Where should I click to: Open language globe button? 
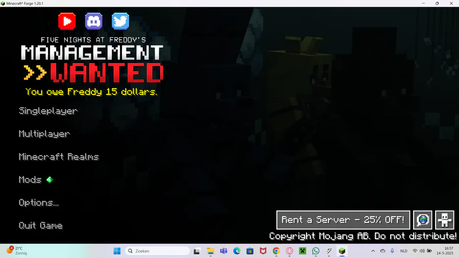coord(423,220)
